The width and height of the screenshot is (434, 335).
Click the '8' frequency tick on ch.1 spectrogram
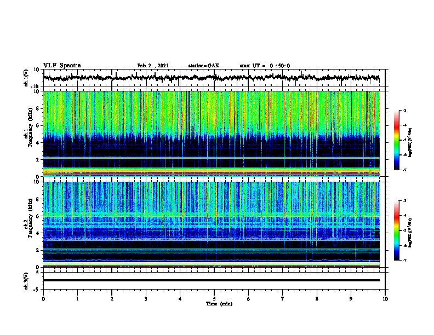(x=38, y=108)
